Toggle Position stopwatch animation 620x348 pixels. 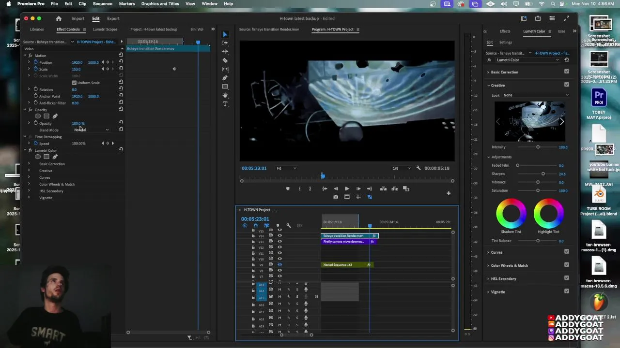[x=35, y=62]
